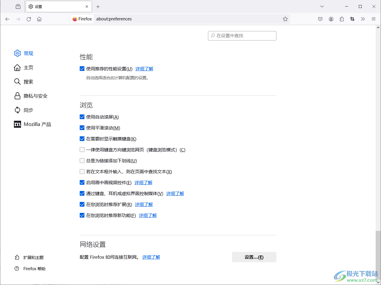Open 扩展和主题 link

pyautogui.click(x=29, y=258)
